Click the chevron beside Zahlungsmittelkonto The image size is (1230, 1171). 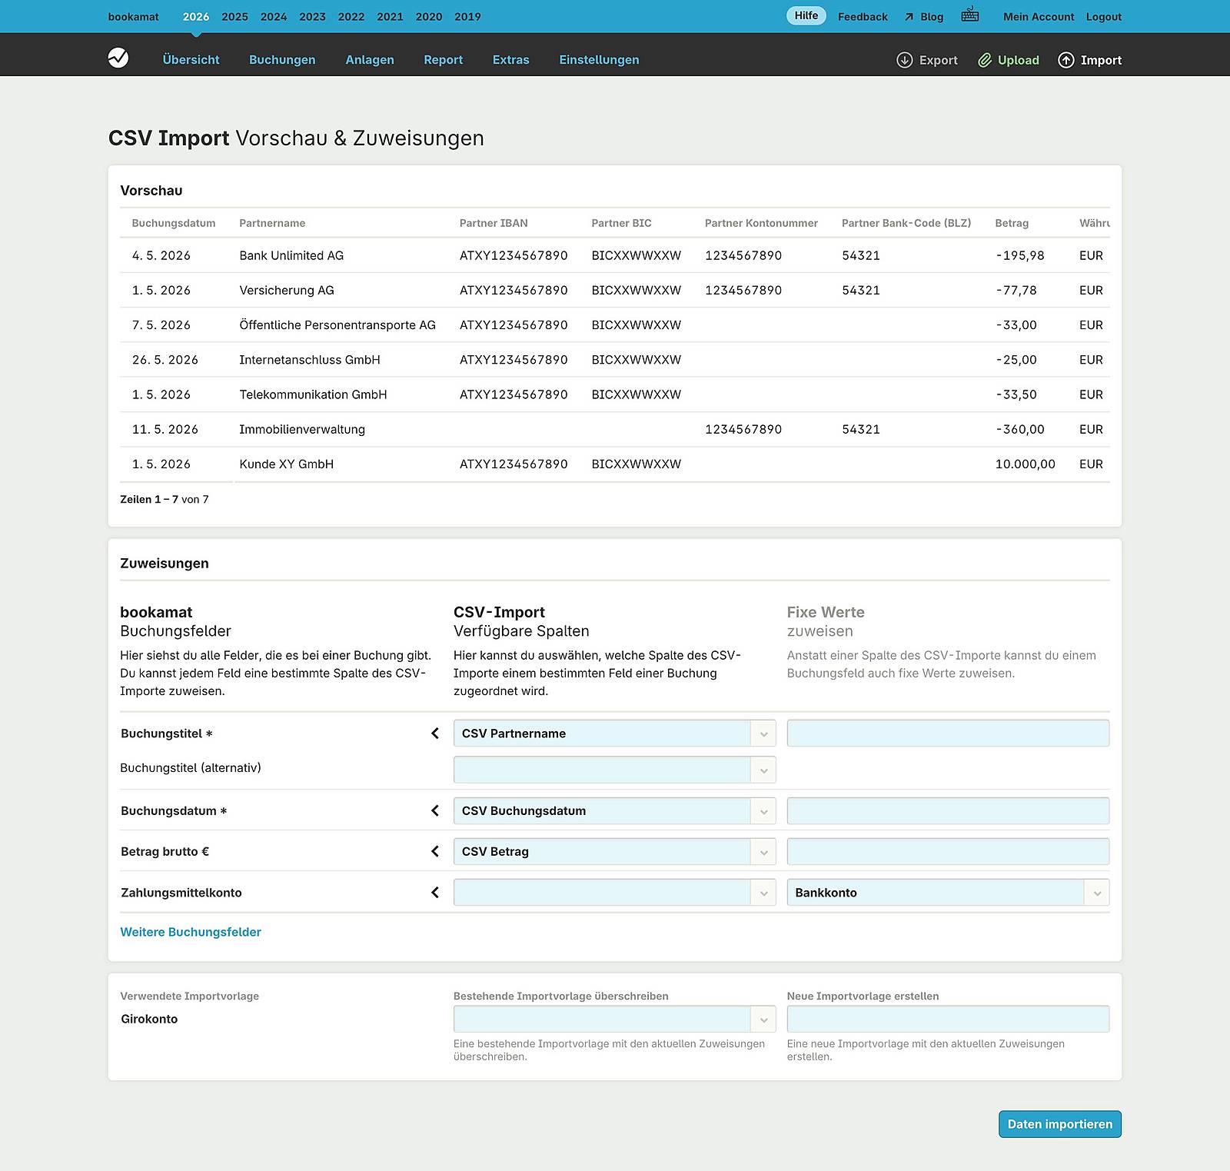[435, 892]
